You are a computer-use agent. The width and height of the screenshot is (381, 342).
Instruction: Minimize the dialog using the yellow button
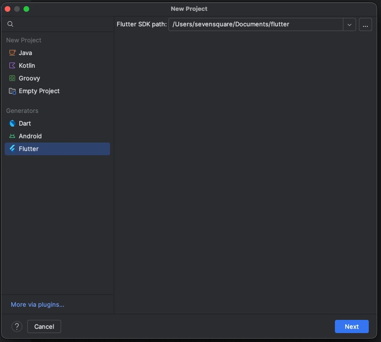pyautogui.click(x=17, y=9)
